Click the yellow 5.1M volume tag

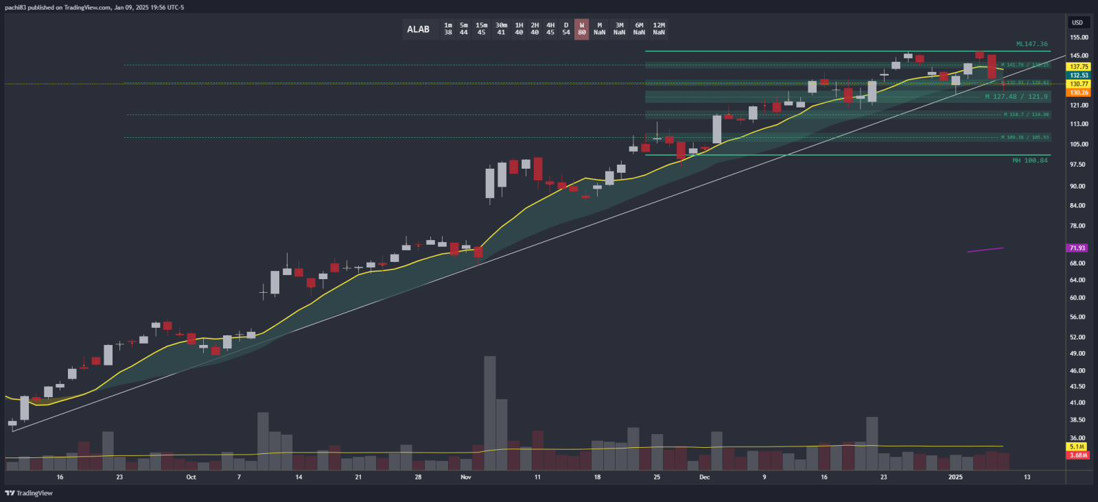[x=1077, y=447]
